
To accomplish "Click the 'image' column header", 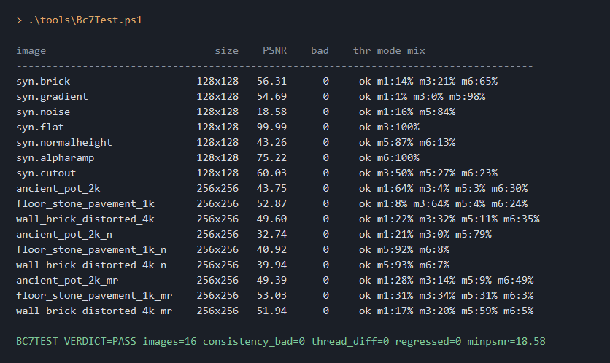I will (31, 51).
